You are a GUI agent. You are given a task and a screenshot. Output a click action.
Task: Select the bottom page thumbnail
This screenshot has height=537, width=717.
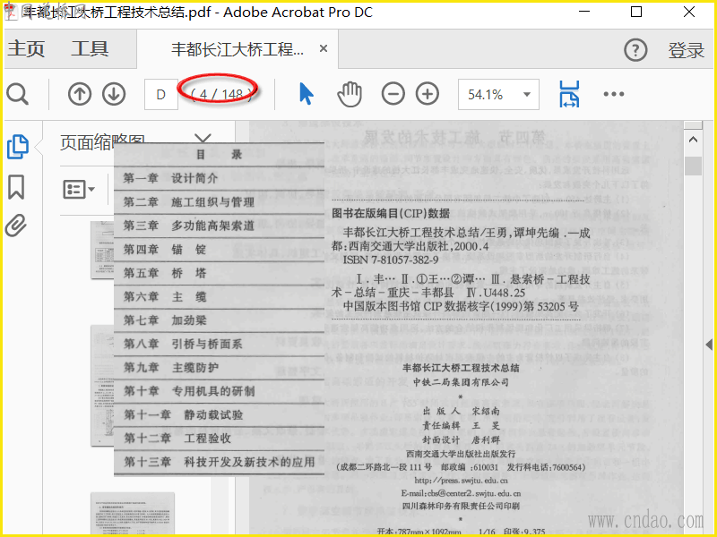tap(133, 513)
